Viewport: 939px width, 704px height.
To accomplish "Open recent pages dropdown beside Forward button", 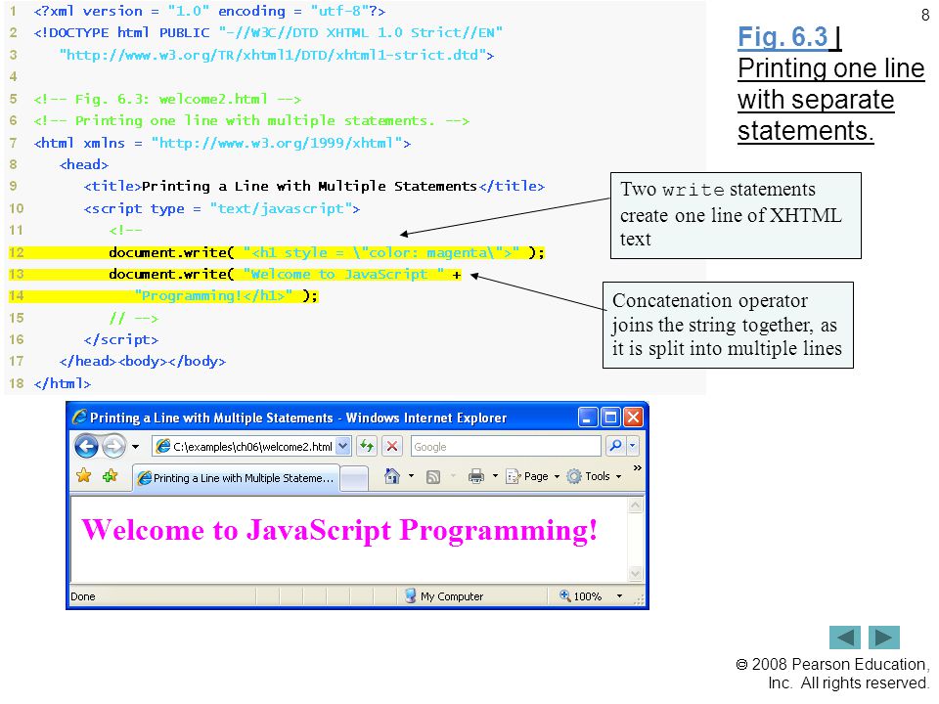I will (x=135, y=447).
